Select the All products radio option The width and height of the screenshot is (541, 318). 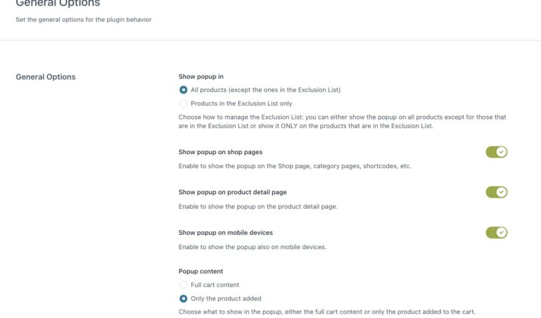click(x=184, y=90)
